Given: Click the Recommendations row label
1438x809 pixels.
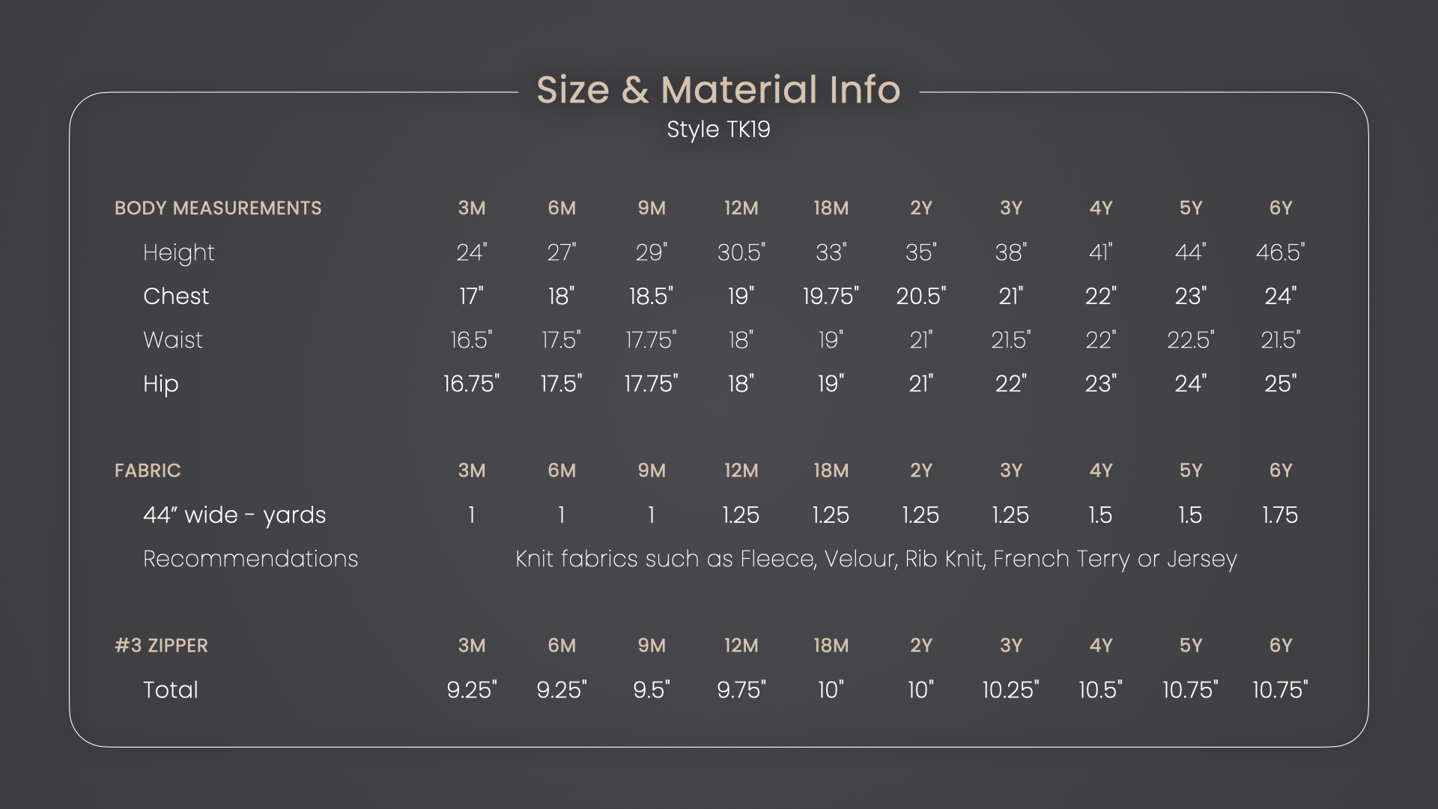Looking at the screenshot, I should pyautogui.click(x=250, y=559).
